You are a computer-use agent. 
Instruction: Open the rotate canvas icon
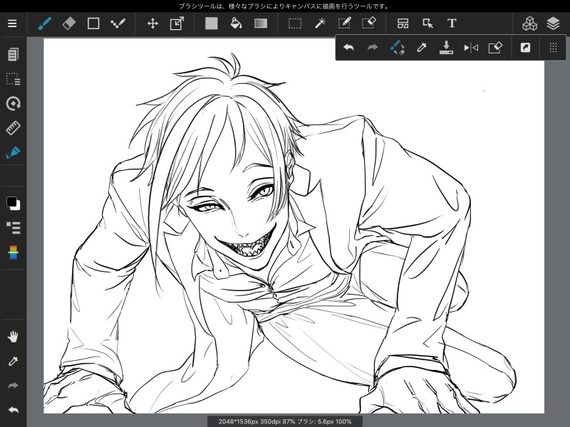[x=13, y=103]
